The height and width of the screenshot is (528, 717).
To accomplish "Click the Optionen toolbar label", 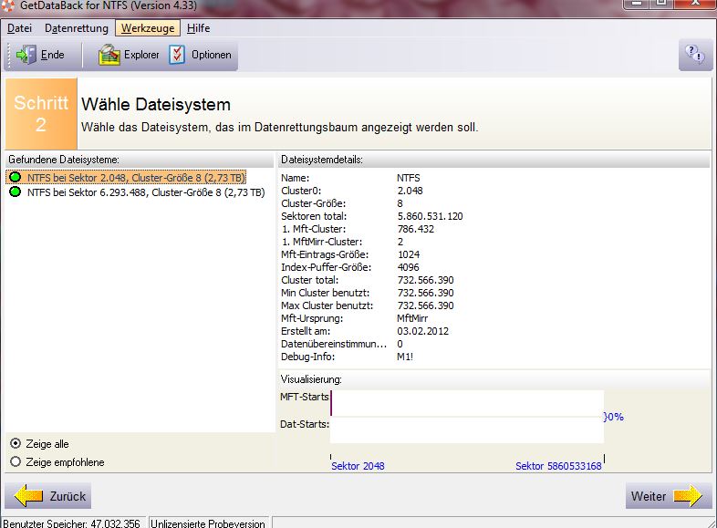I will [x=212, y=55].
